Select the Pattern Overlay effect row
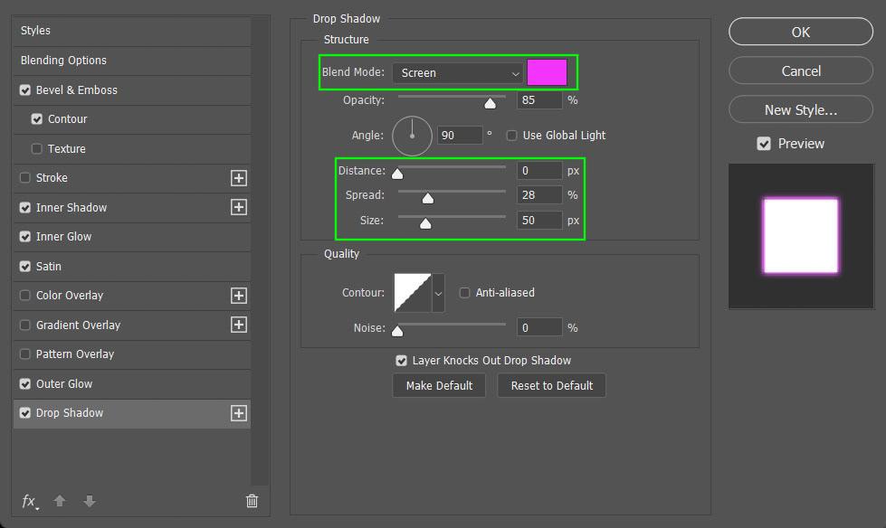The image size is (886, 528). pos(132,354)
